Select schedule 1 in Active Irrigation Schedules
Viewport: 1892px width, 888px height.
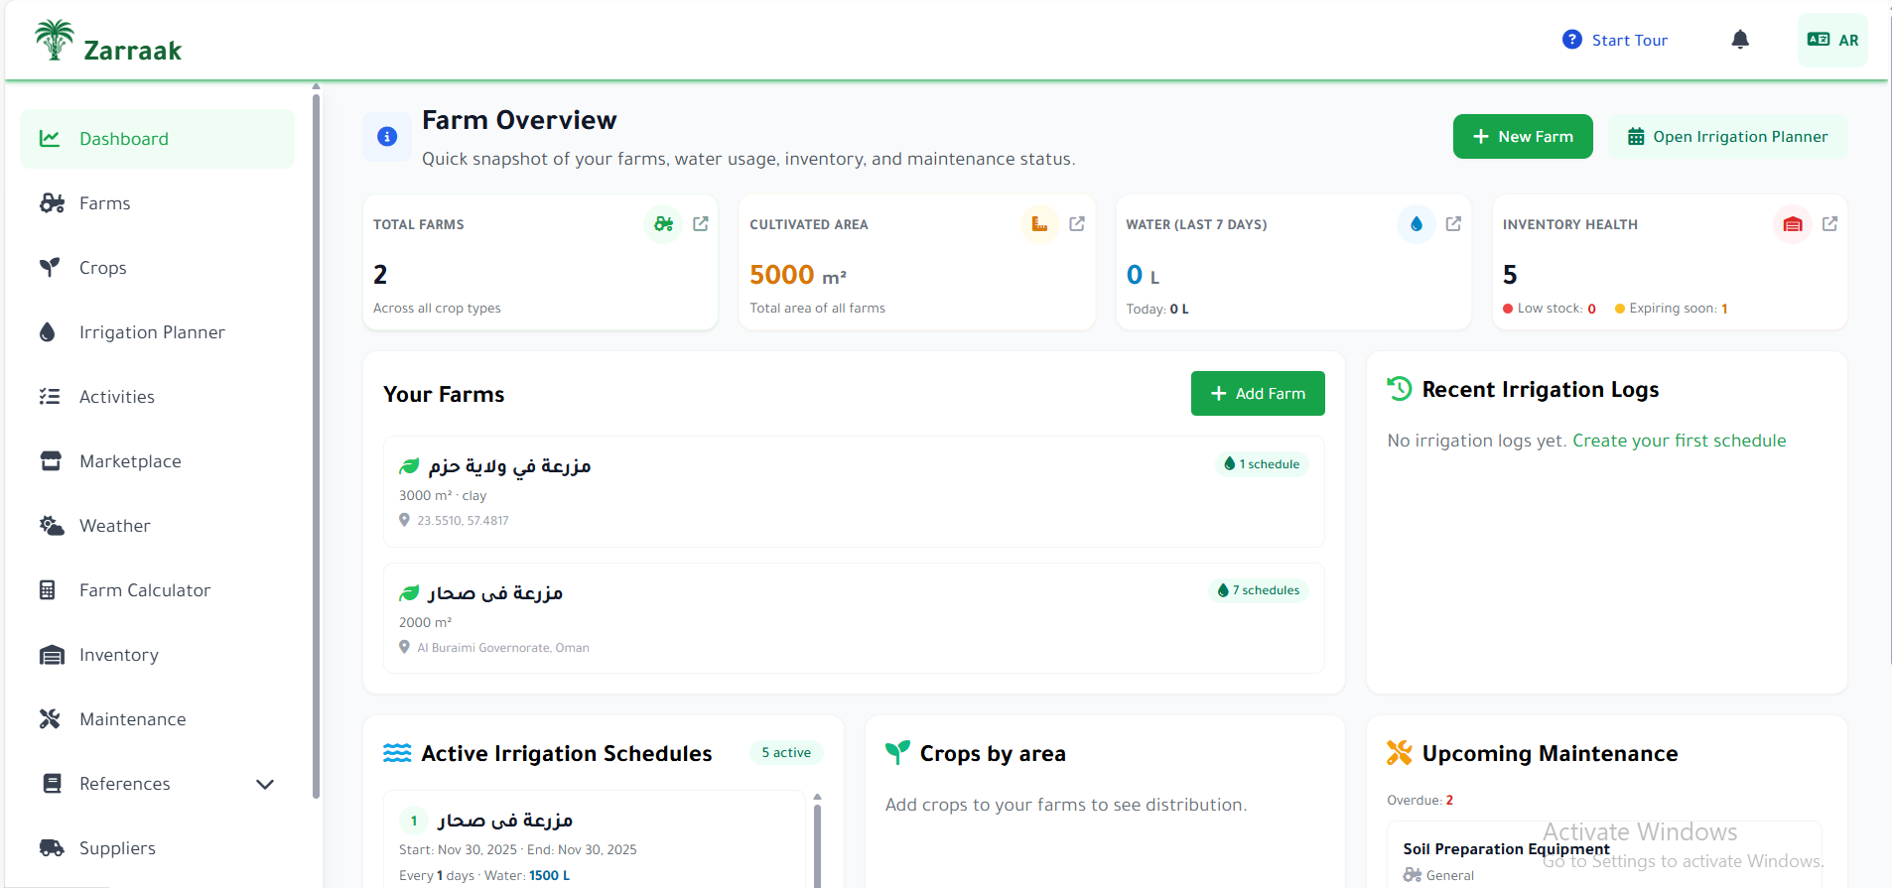pyautogui.click(x=595, y=839)
